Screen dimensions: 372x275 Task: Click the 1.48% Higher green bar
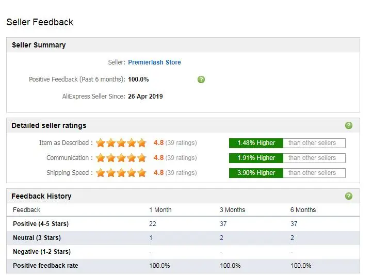(x=256, y=143)
